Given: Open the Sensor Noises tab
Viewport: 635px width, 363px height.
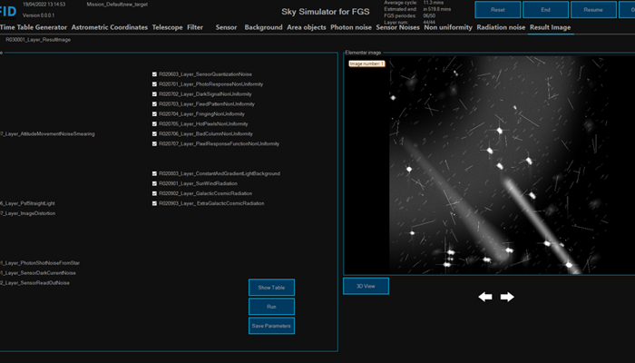Looking at the screenshot, I should 399,27.
